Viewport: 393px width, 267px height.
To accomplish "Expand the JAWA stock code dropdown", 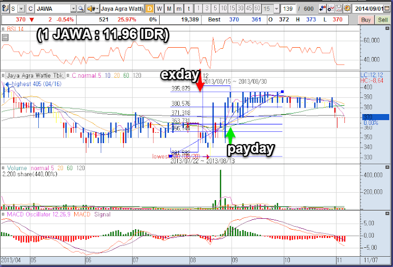I will [73, 9].
